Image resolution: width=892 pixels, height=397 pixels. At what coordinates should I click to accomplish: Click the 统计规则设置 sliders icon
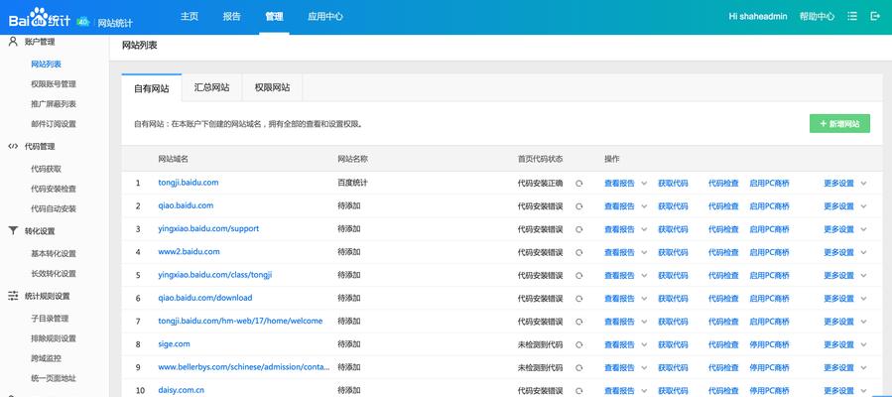pyautogui.click(x=13, y=296)
